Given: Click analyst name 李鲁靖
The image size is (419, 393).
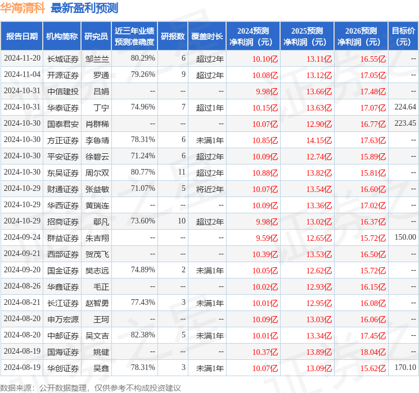Looking at the screenshot, I should coord(97,140).
